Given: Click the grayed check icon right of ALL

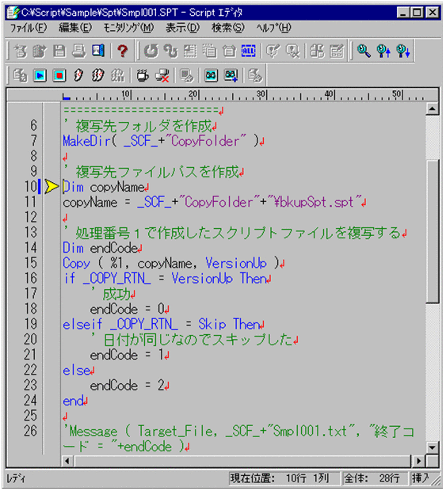Looking at the screenshot, I should pos(273,51).
